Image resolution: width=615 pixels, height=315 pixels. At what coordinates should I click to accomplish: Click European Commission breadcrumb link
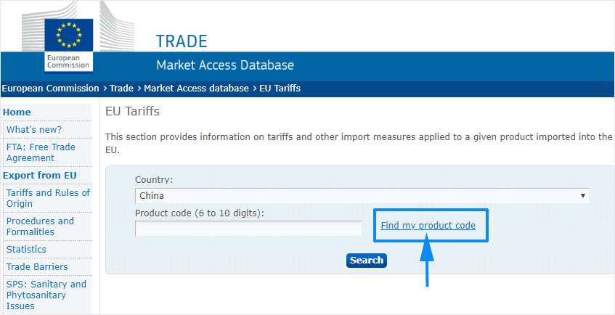[50, 89]
